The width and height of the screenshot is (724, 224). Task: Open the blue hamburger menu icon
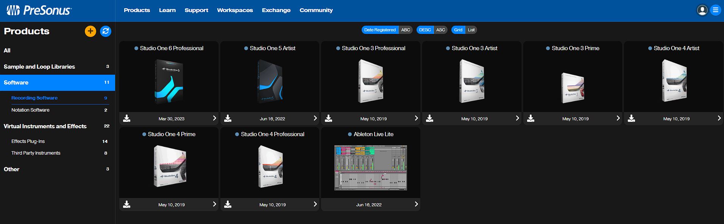coord(715,10)
